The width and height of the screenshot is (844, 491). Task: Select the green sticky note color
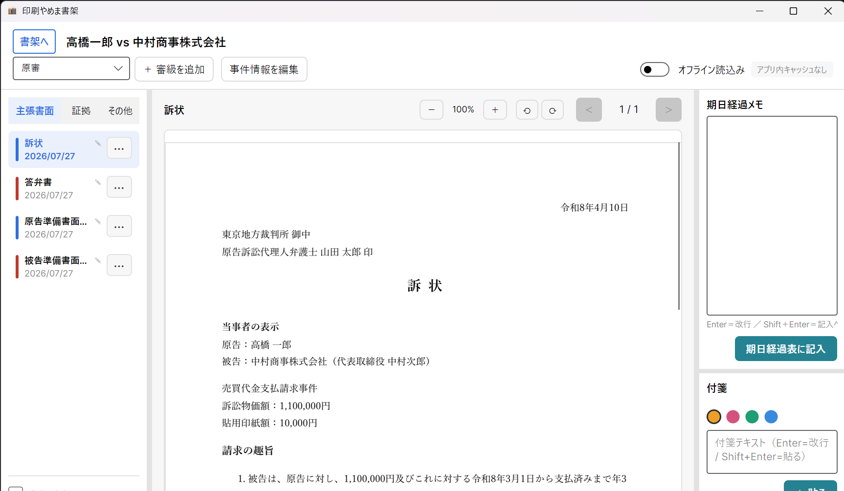[x=752, y=417]
